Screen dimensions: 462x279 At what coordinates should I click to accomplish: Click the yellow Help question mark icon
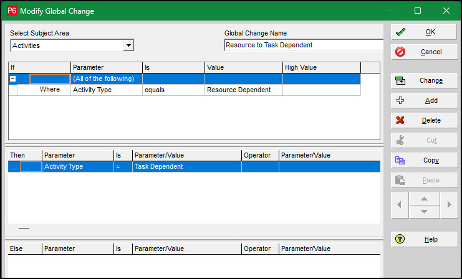coord(400,239)
